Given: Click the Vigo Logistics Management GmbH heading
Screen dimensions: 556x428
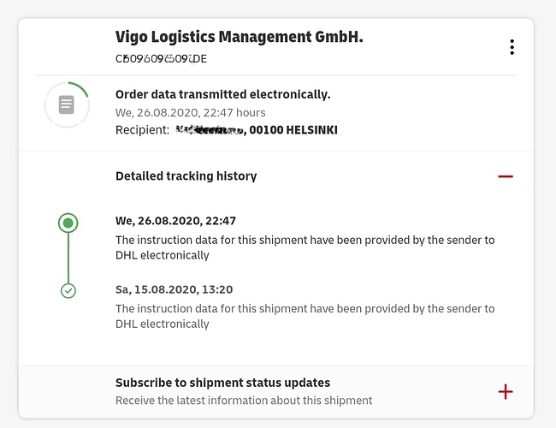Looking at the screenshot, I should pyautogui.click(x=240, y=37).
